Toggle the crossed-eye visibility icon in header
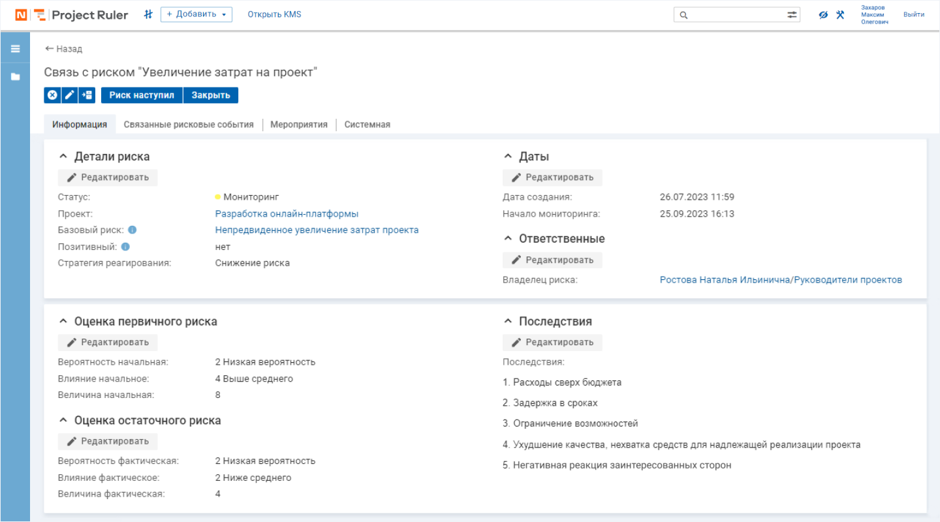 tap(823, 14)
